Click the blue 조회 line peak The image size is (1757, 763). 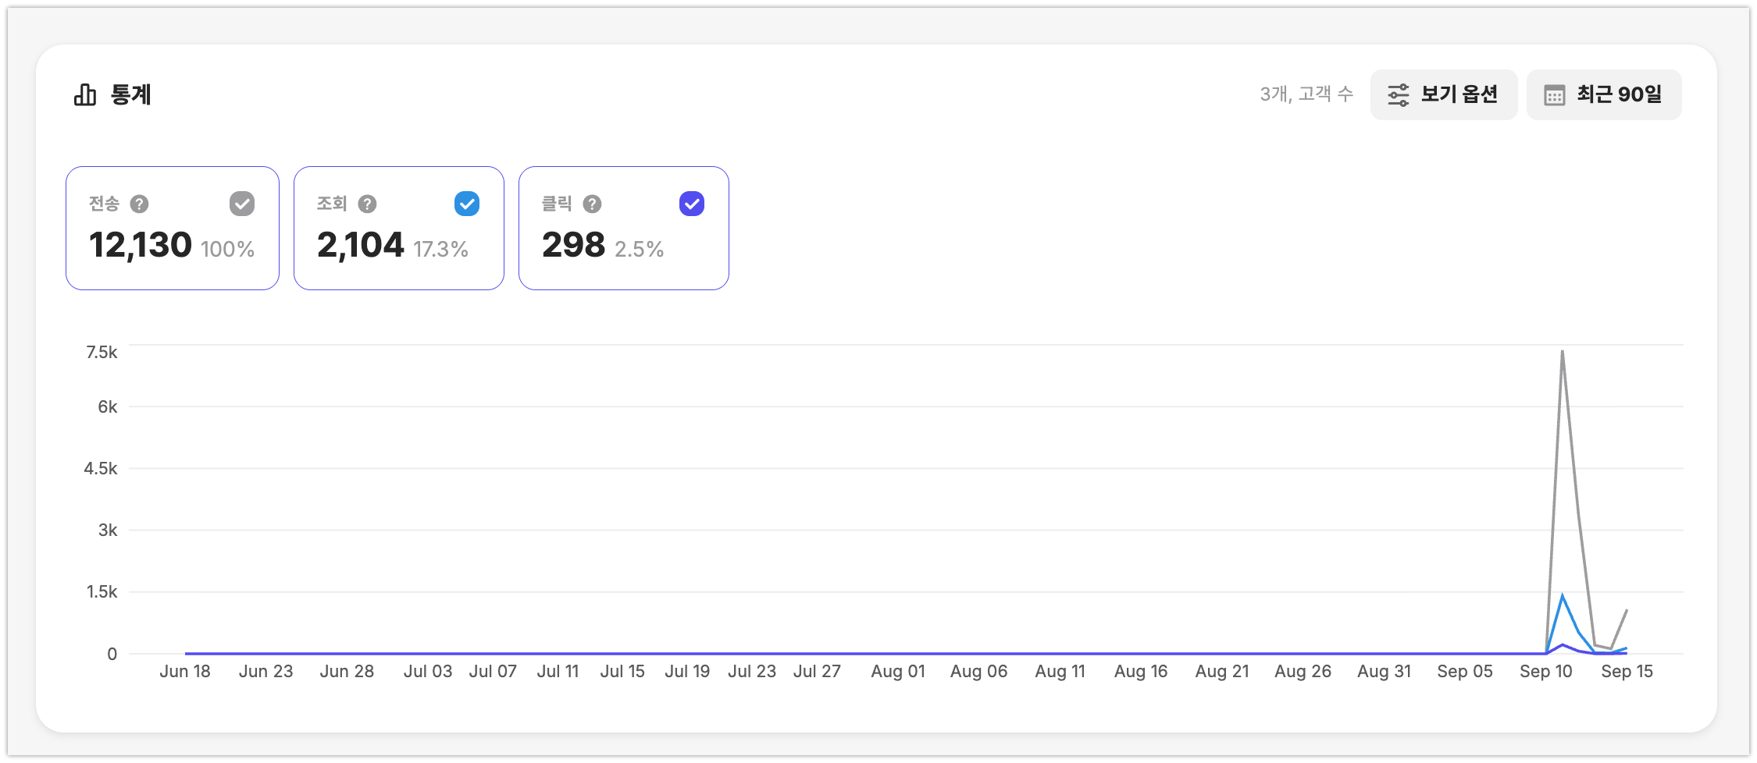coord(1562,596)
